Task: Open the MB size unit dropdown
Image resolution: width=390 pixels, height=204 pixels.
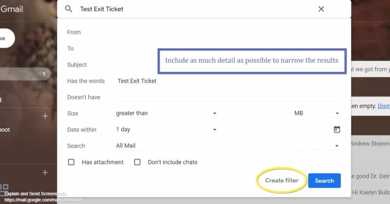Action: 337,113
